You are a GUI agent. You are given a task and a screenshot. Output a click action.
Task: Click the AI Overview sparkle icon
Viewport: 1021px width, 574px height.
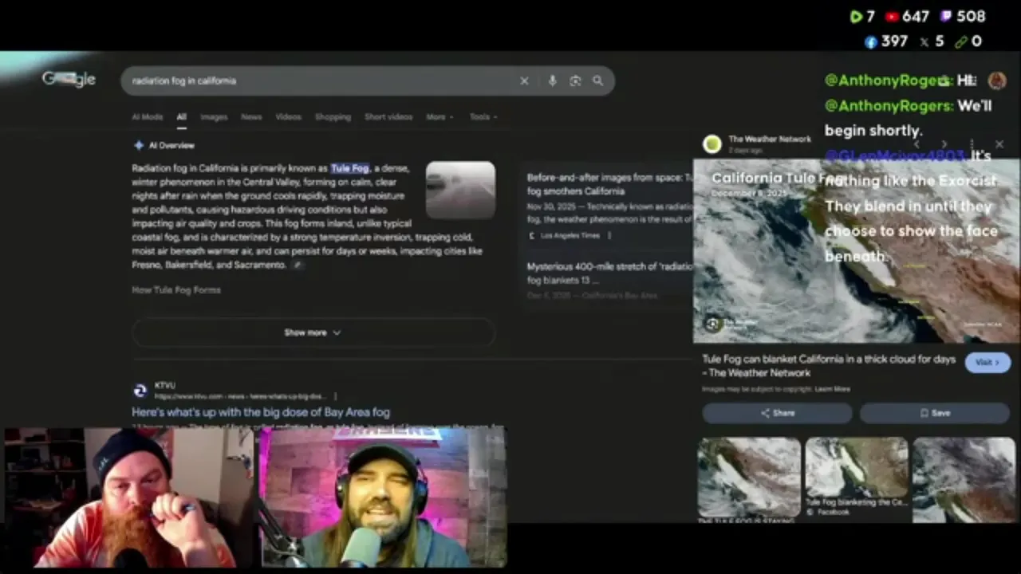[139, 145]
